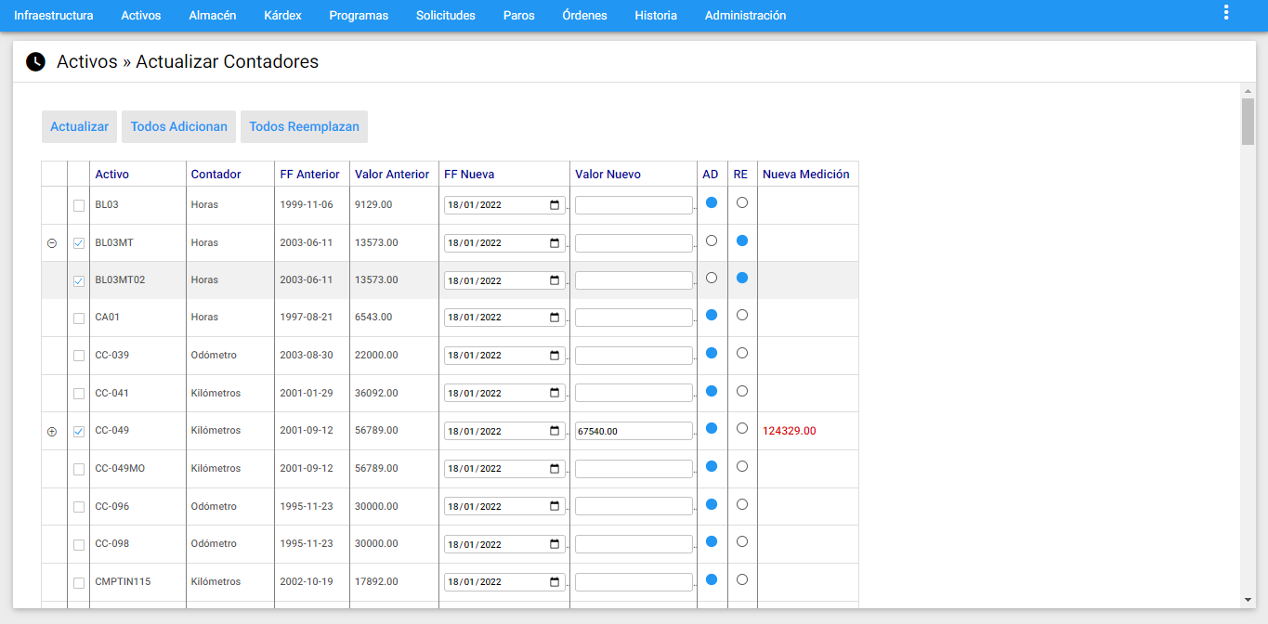Screen dimensions: 1268x624
Task: Select AD radio for BL03MT02 row
Action: 712,278
